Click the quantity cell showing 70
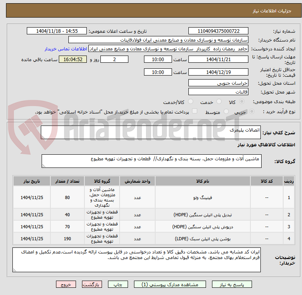Viewport: 302px width, 295px height. [x=67, y=227]
